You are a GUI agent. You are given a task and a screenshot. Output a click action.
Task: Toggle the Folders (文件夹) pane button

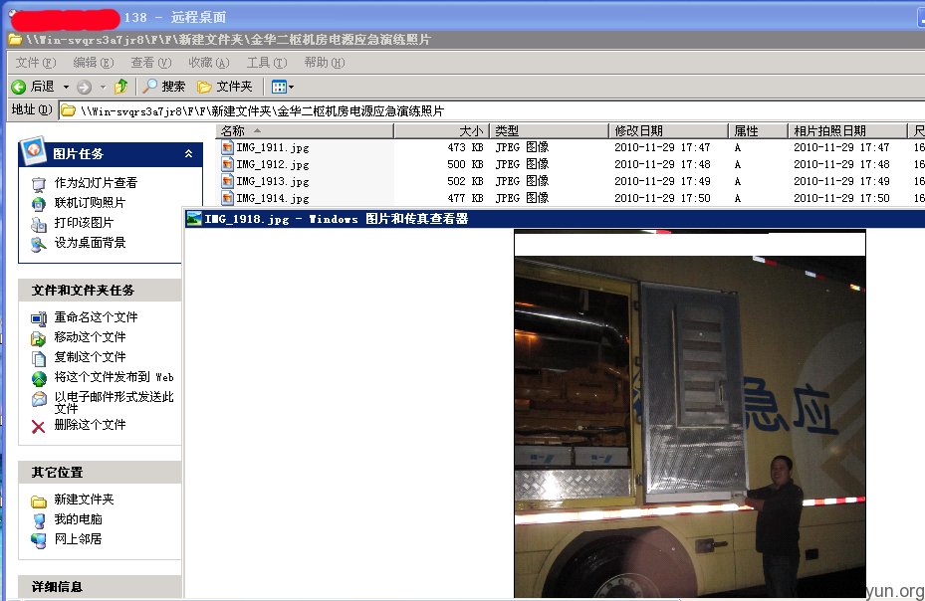(225, 87)
